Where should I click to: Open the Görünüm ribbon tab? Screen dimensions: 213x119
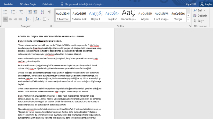tap(48, 4)
